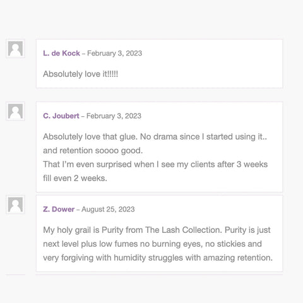Screen dimensions: 303x303
Task: Click the "That I'm even surprised" line
Action: (155, 164)
